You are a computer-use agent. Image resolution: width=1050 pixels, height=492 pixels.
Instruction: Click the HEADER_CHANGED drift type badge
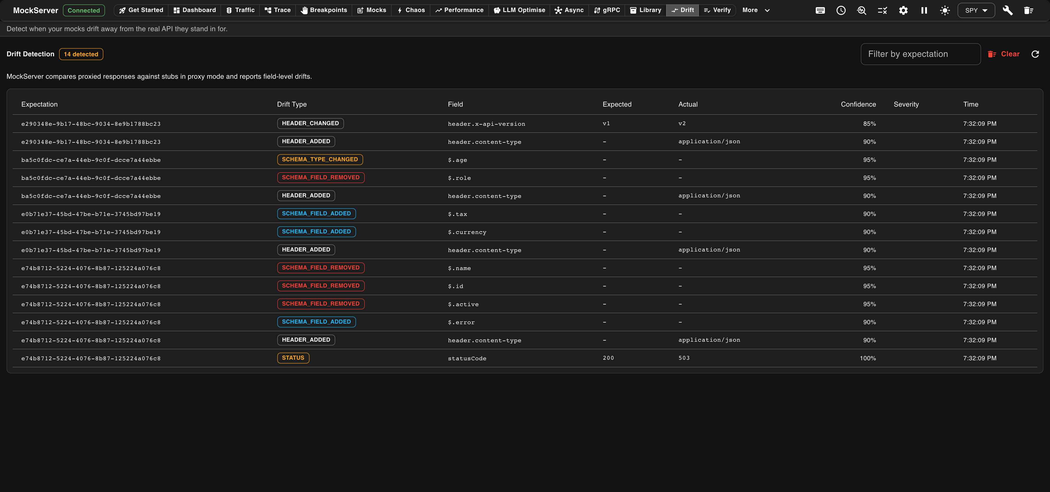(x=310, y=123)
